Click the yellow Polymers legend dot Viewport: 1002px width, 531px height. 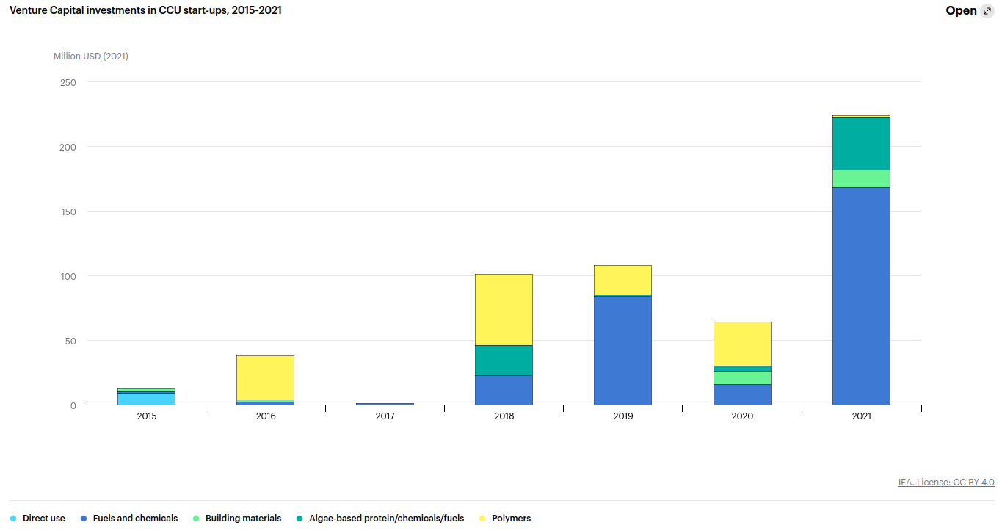(x=482, y=519)
